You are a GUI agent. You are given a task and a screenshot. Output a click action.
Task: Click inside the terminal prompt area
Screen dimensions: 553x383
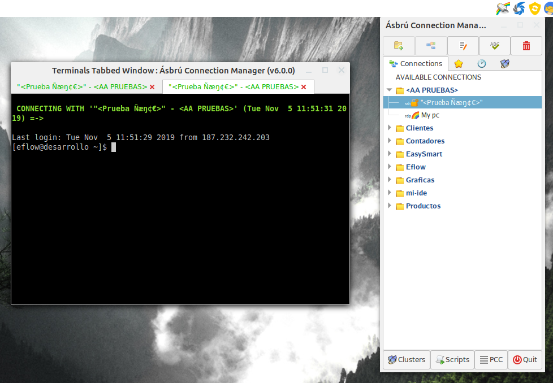(170, 198)
